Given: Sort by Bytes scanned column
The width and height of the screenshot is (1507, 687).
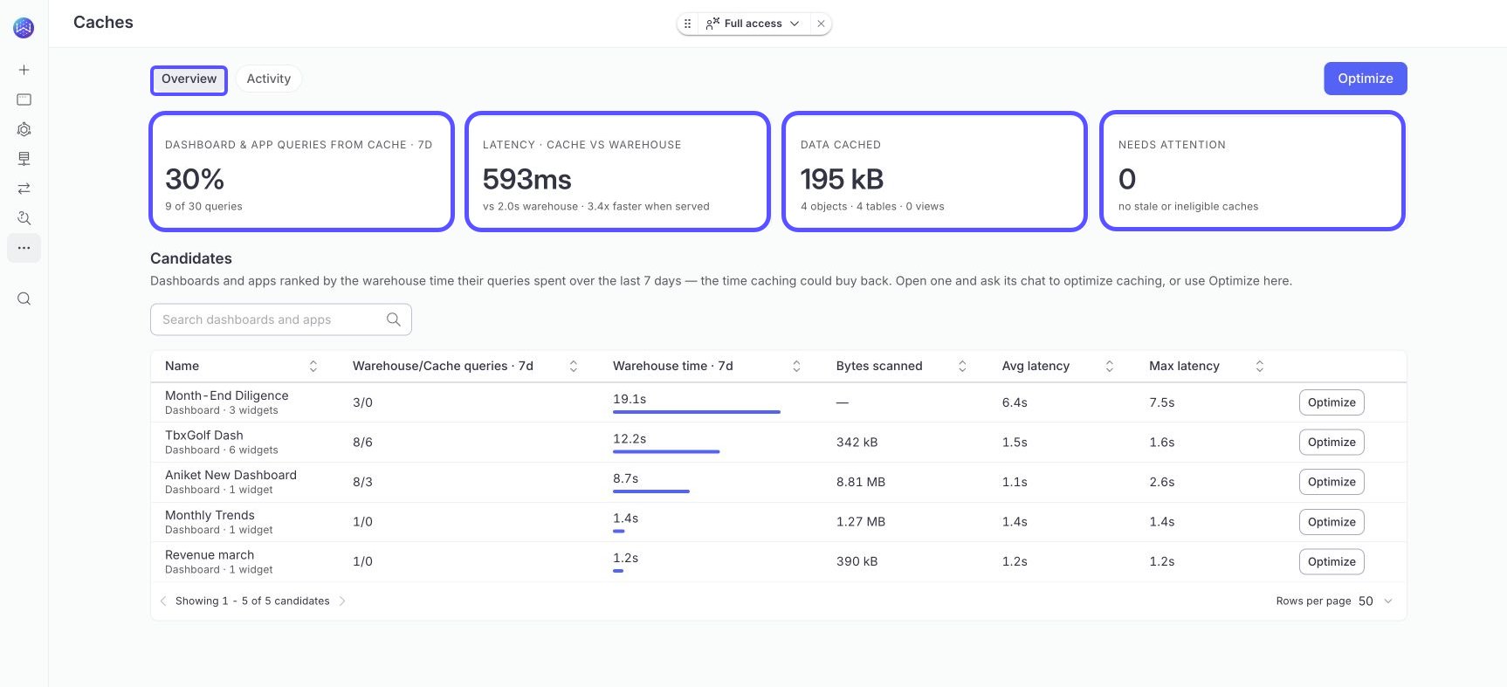Looking at the screenshot, I should click(962, 367).
